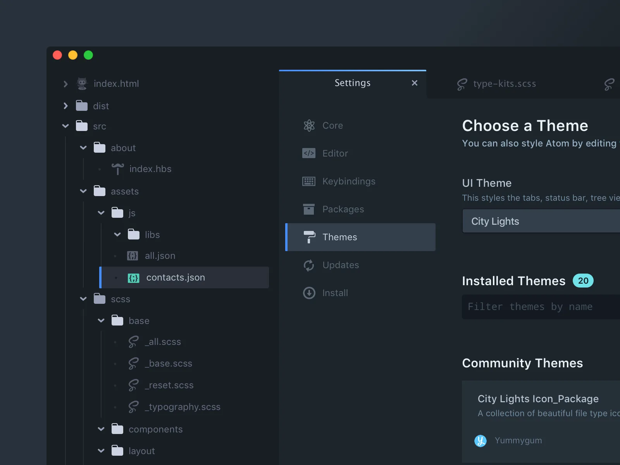Click the Keybindings keyboard icon

[309, 181]
